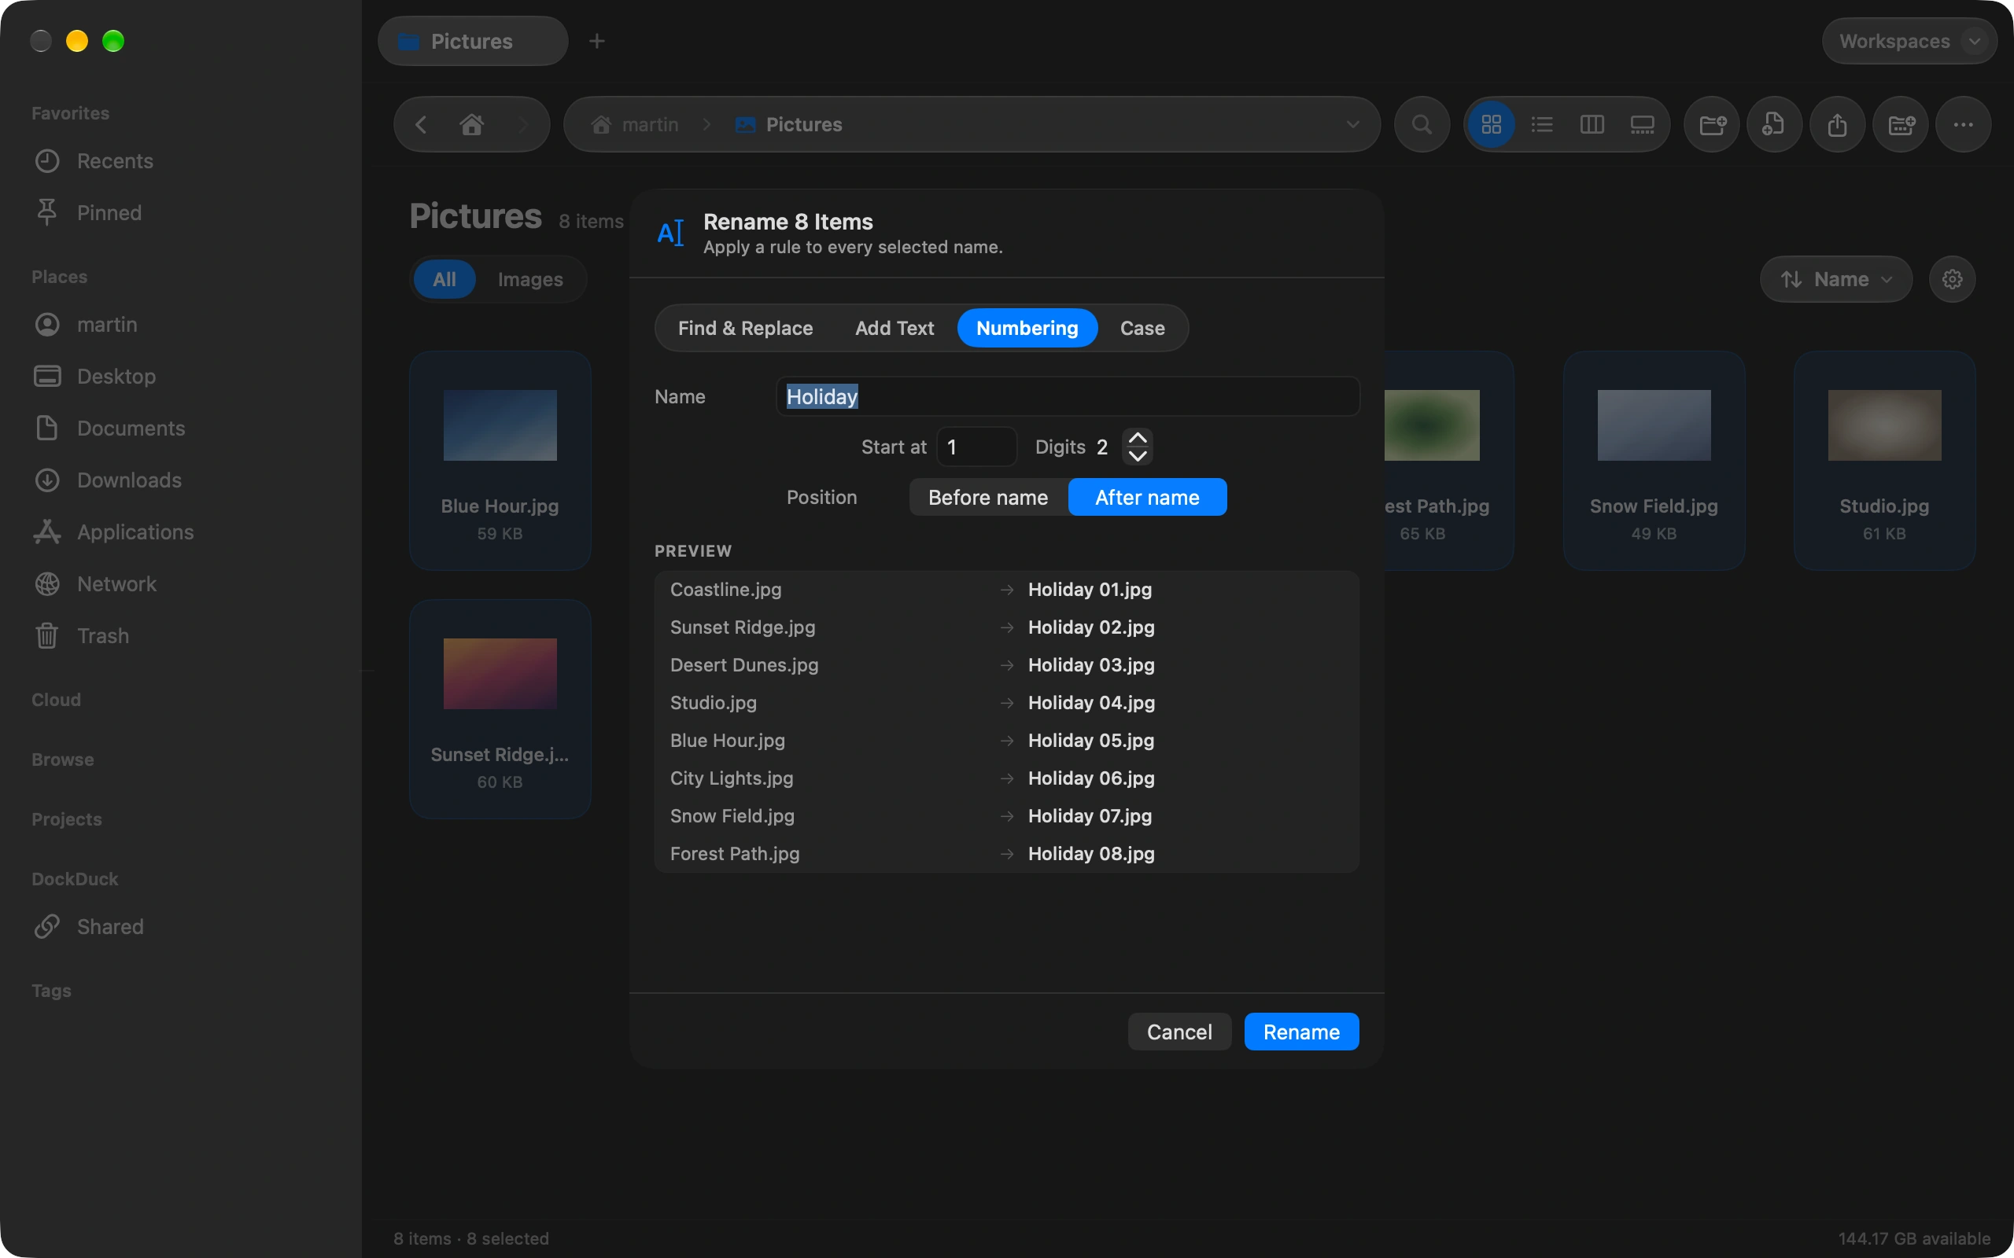Select the Numbering tab
The image size is (2014, 1258).
(x=1027, y=328)
